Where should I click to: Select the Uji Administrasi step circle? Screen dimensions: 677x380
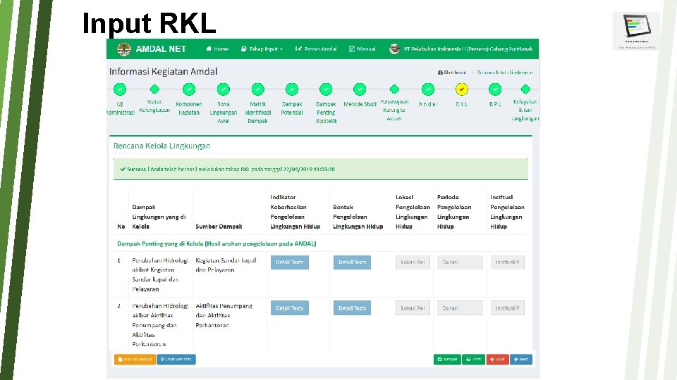click(x=120, y=89)
